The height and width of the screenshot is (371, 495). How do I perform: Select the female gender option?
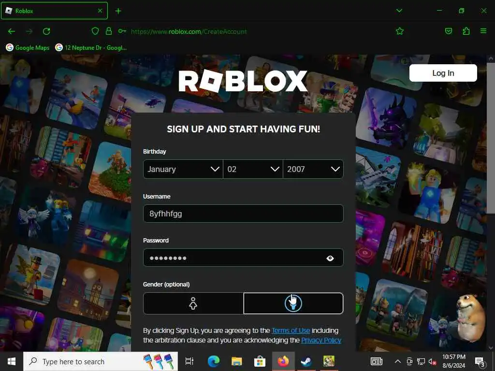193,303
